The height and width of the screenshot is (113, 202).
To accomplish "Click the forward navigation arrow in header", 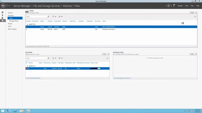I will pyautogui.click(x=7, y=6).
